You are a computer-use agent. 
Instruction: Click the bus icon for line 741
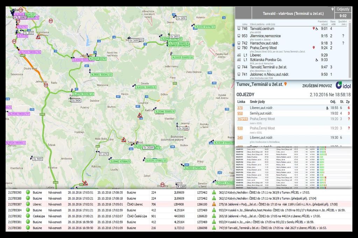point(239,74)
